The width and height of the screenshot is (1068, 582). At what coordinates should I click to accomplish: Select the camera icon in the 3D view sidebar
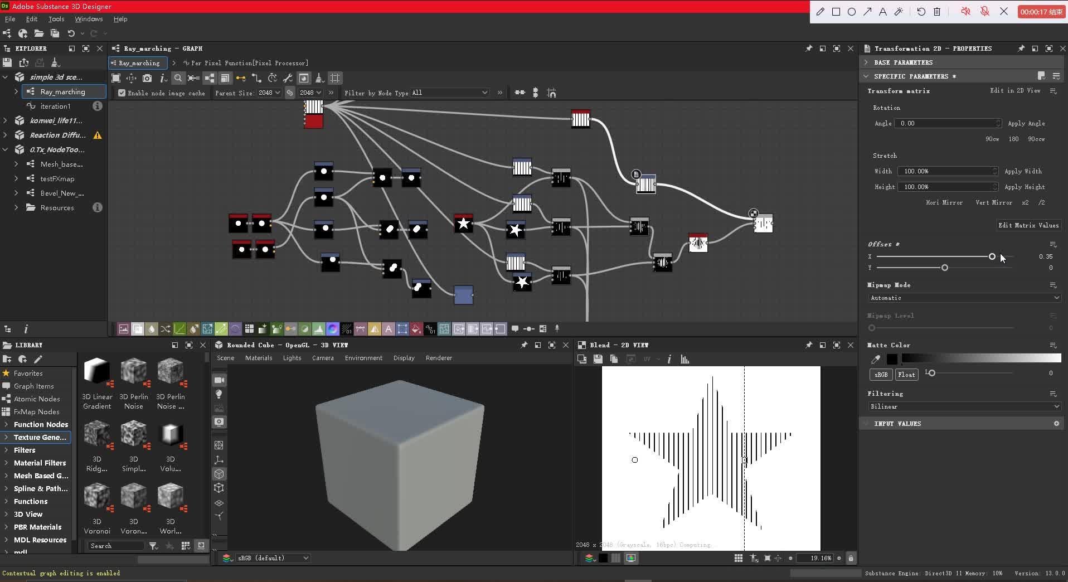219,380
